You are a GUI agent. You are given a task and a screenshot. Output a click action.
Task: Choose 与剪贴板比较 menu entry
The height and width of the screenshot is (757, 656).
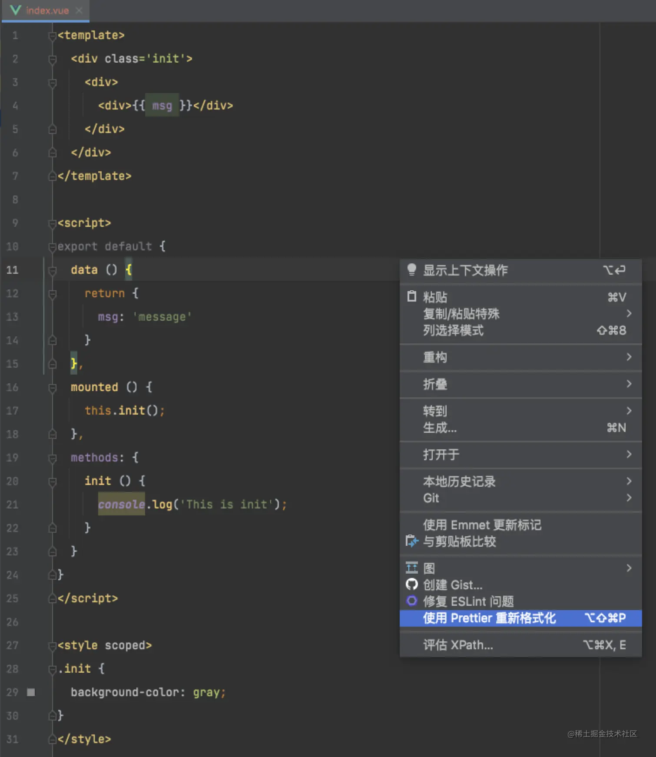tap(520, 541)
